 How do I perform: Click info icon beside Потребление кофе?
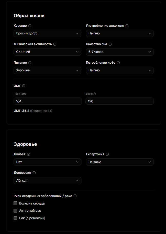pyautogui.click(x=118, y=63)
